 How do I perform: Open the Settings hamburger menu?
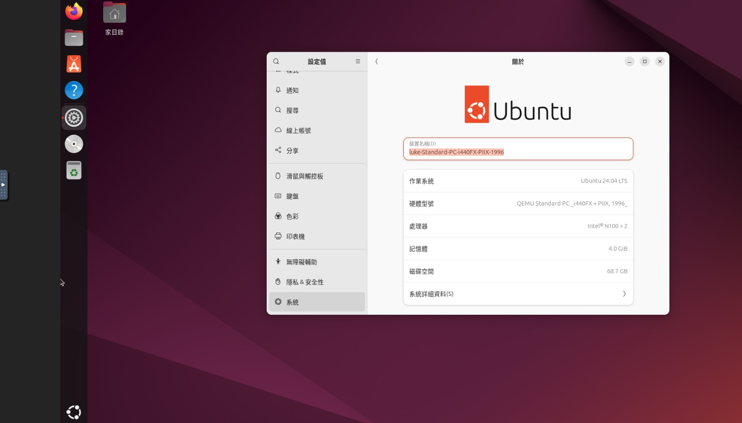(x=358, y=61)
